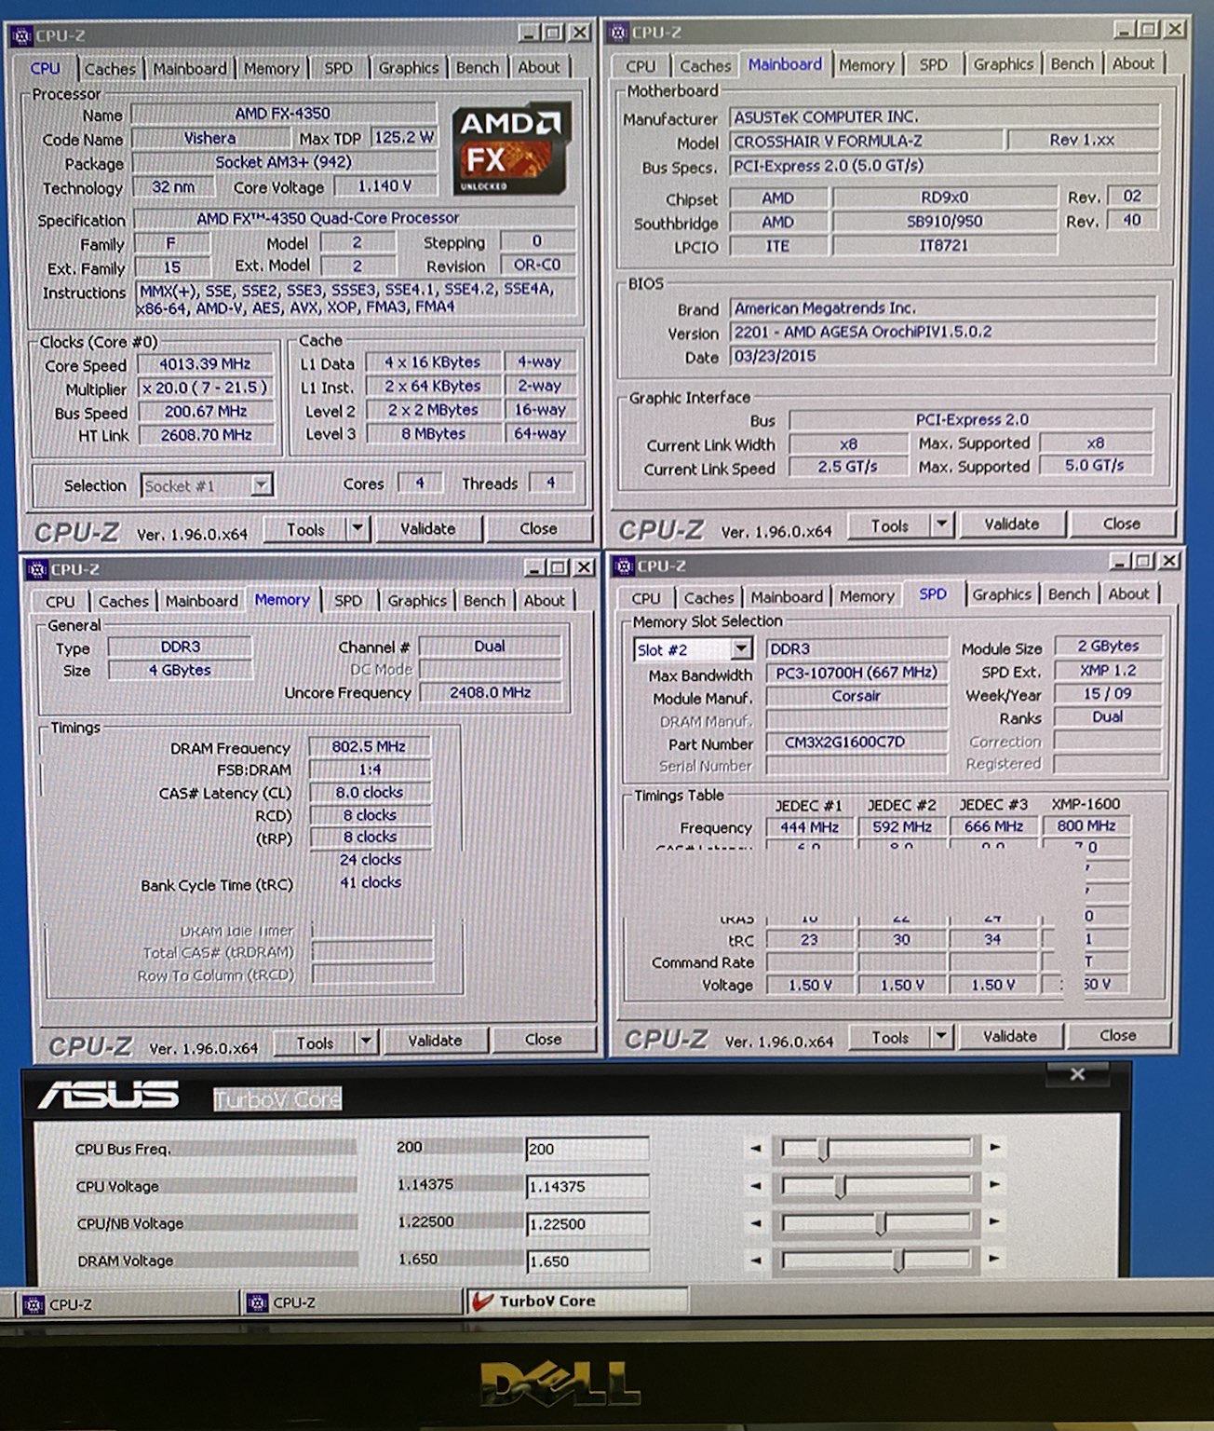Open first CPU-Z taskbar button
The height and width of the screenshot is (1431, 1214).
pos(126,1303)
